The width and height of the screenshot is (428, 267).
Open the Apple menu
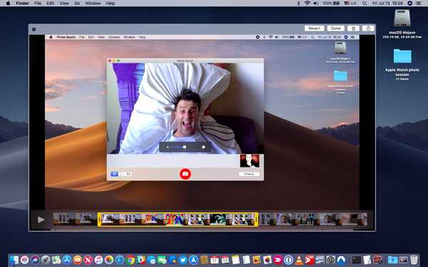(8, 4)
